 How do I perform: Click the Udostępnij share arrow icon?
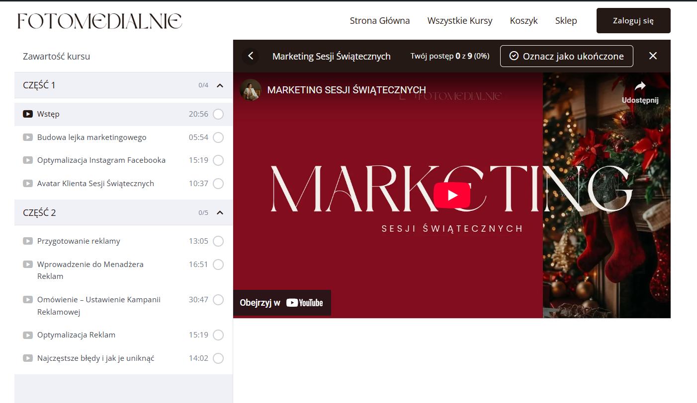(x=640, y=86)
